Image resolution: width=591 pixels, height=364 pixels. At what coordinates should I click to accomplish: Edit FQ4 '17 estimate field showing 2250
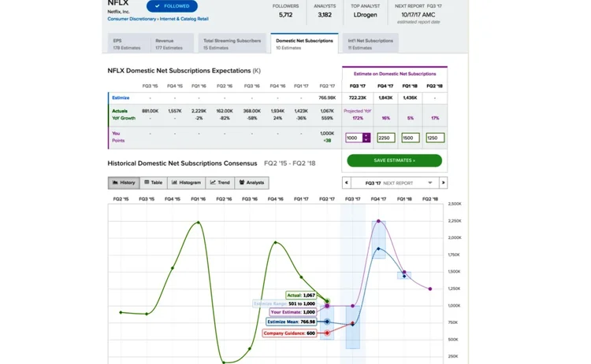(x=386, y=138)
